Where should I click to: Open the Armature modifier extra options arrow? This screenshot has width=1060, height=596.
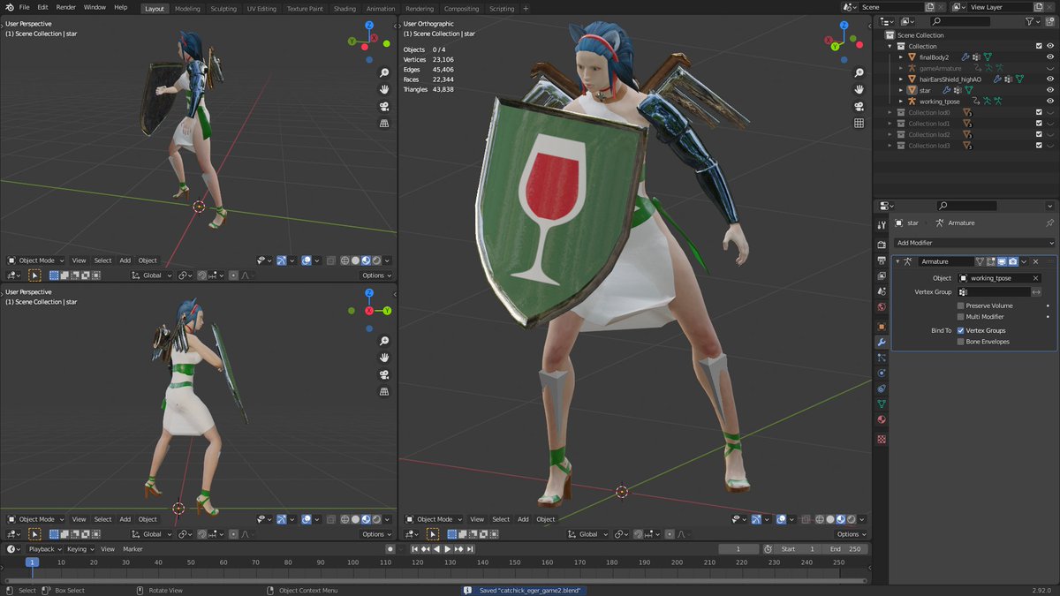coord(1024,261)
